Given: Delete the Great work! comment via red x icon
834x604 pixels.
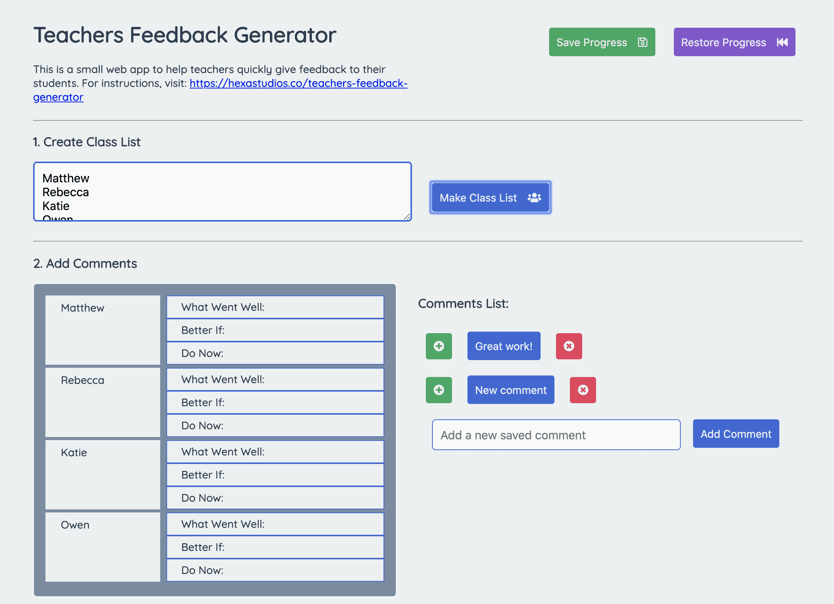Looking at the screenshot, I should (x=569, y=346).
